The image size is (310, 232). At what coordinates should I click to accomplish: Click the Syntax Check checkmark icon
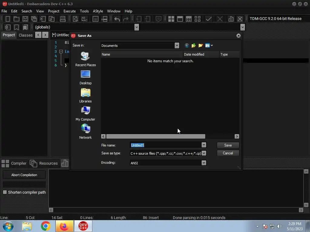coord(209,19)
